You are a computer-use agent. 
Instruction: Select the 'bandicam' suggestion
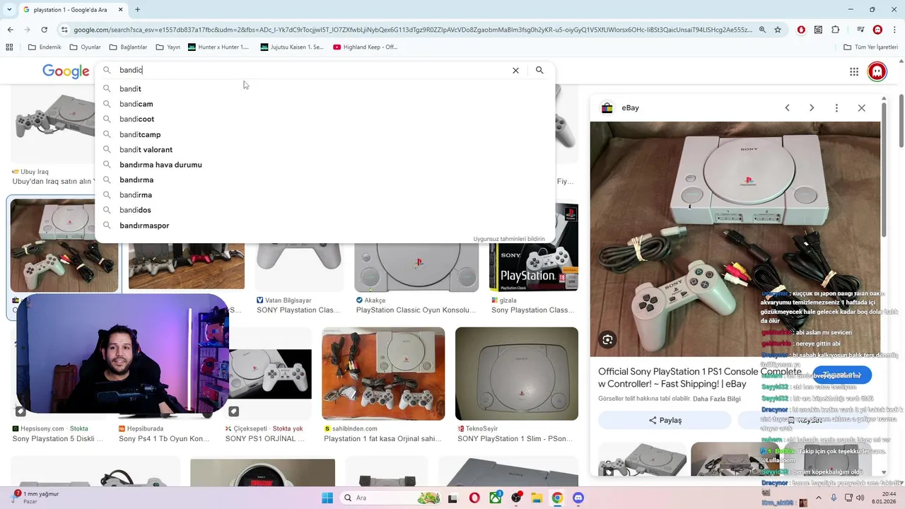[325, 104]
